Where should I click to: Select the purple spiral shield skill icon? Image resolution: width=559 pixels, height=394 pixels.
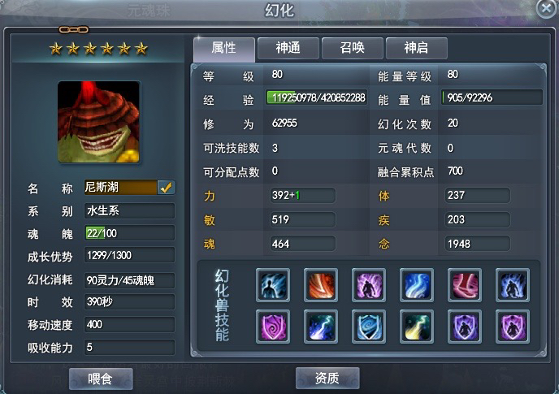(273, 327)
